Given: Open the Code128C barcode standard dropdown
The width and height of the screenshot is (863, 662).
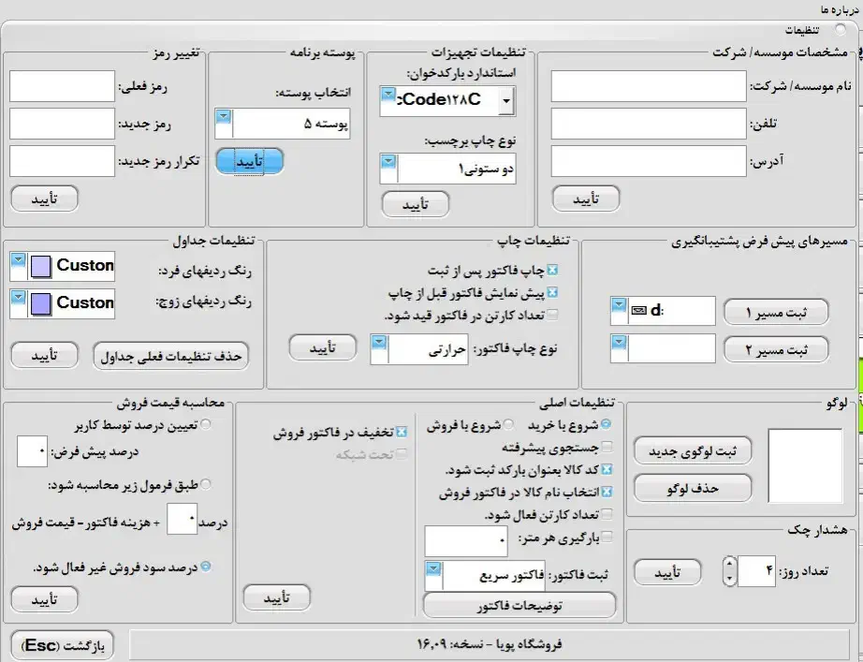Looking at the screenshot, I should pyautogui.click(x=505, y=101).
